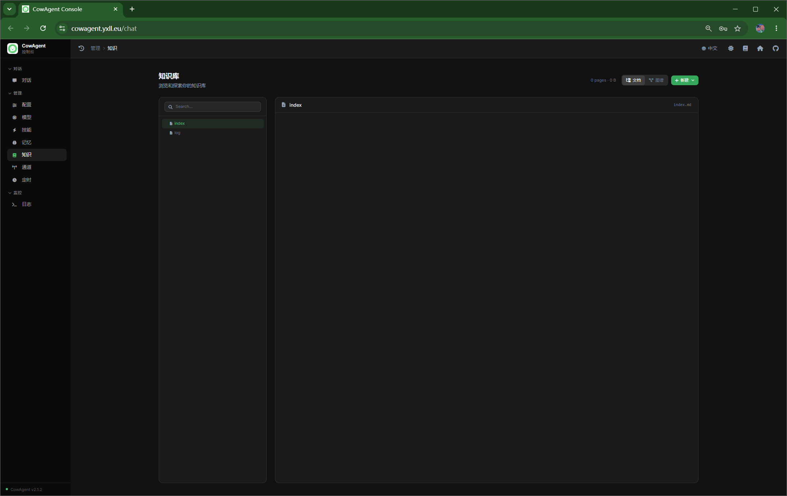Bookmark this page with star icon

click(x=738, y=28)
